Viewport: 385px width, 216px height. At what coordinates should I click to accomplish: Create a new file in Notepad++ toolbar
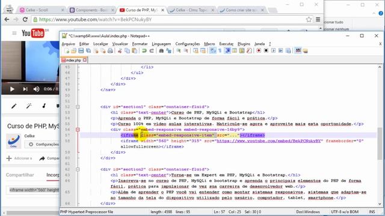(x=67, y=50)
